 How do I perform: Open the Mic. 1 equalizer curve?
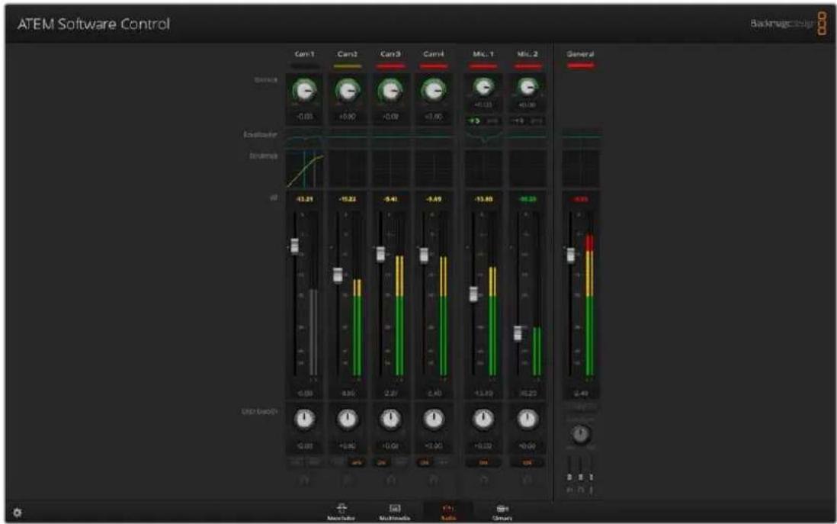pyautogui.click(x=483, y=138)
